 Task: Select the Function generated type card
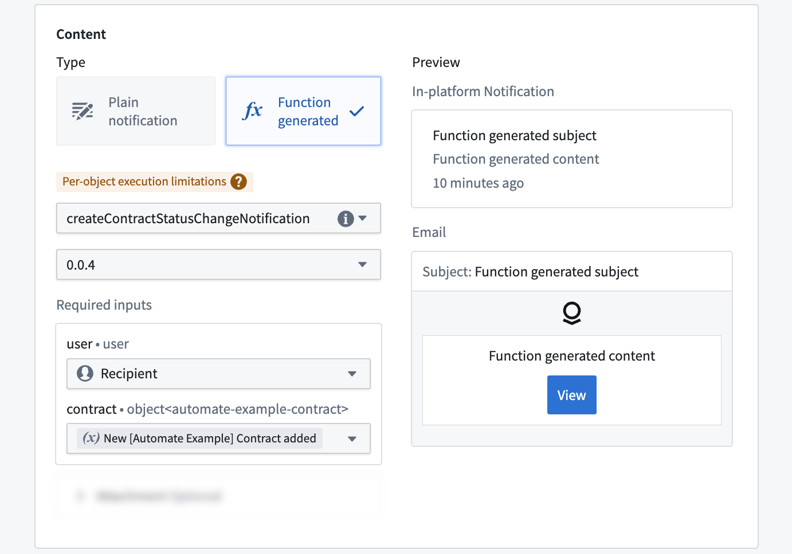coord(303,111)
